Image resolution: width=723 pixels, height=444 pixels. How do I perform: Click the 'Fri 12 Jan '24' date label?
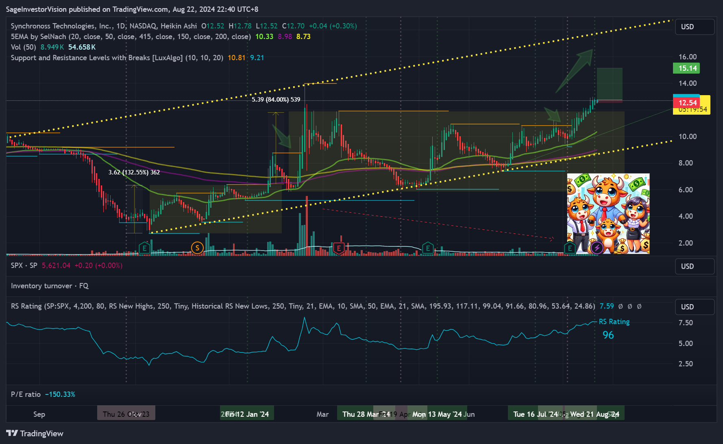(247, 414)
